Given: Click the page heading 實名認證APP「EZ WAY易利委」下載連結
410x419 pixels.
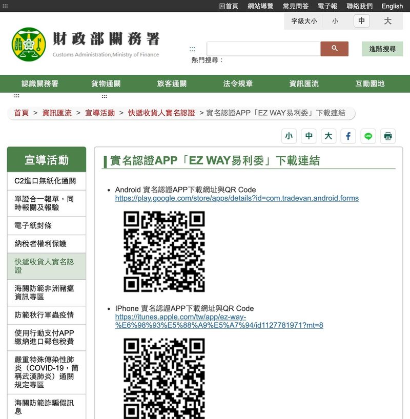Looking at the screenshot, I should [215, 161].
